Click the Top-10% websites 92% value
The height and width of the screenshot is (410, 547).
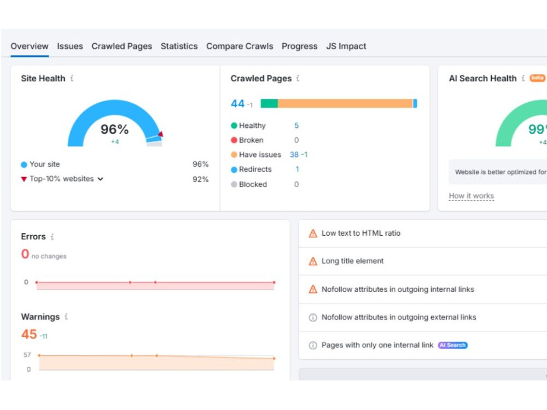coord(201,179)
